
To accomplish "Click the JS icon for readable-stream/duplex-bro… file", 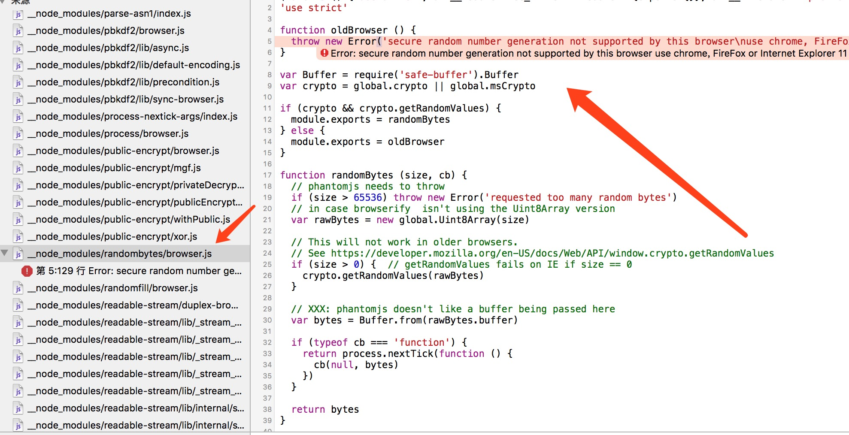I will click(x=18, y=306).
